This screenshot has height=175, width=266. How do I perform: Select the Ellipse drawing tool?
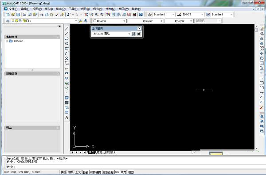click(x=66, y=73)
